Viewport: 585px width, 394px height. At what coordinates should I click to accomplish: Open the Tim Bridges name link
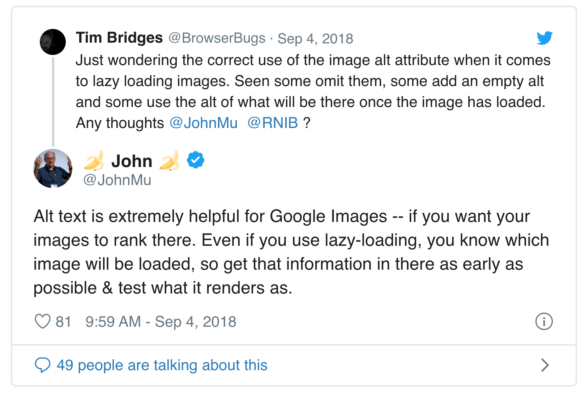pyautogui.click(x=119, y=38)
